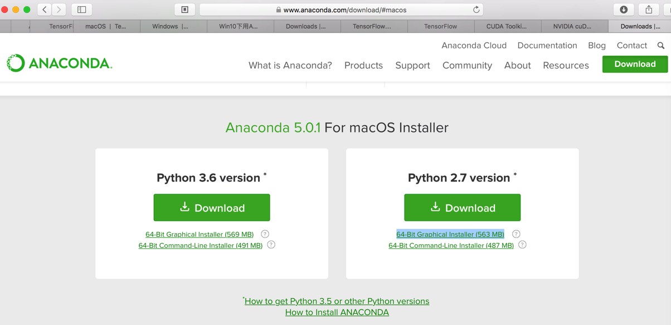671x325 pixels.
Task: Open the Safari downloads icon
Action: tap(624, 9)
